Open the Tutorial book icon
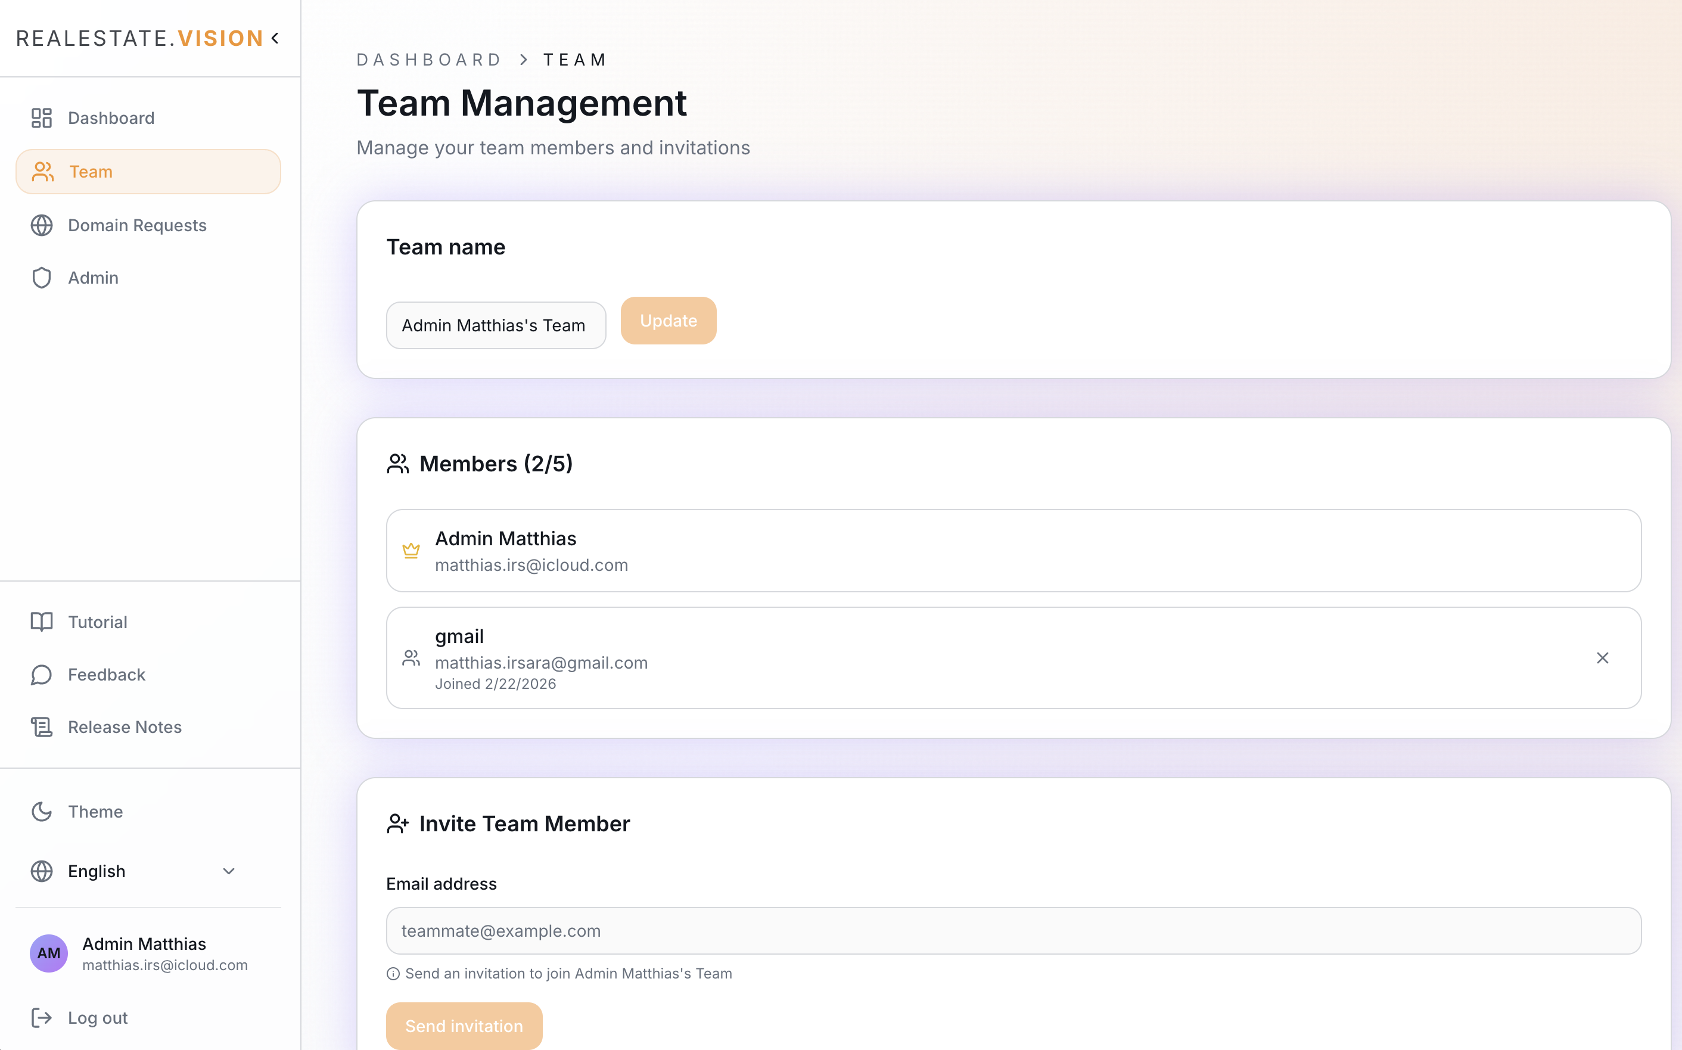 pyautogui.click(x=42, y=622)
